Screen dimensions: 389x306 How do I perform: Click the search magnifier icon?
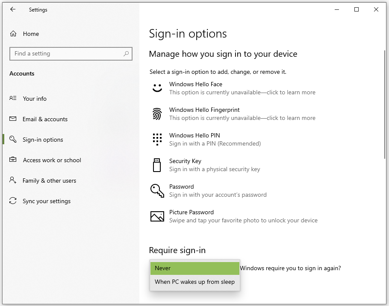point(126,53)
